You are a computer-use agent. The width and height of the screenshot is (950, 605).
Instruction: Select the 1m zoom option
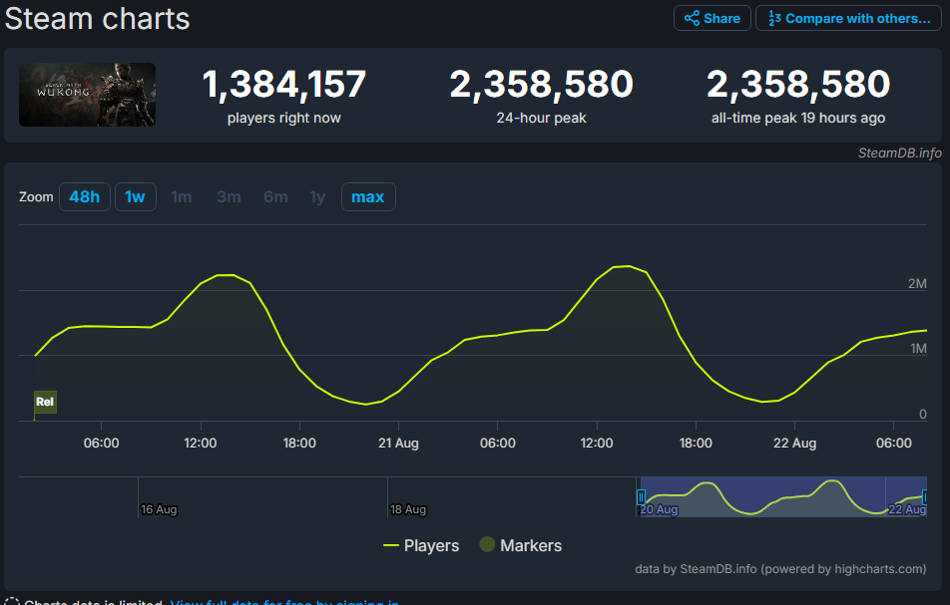(182, 196)
